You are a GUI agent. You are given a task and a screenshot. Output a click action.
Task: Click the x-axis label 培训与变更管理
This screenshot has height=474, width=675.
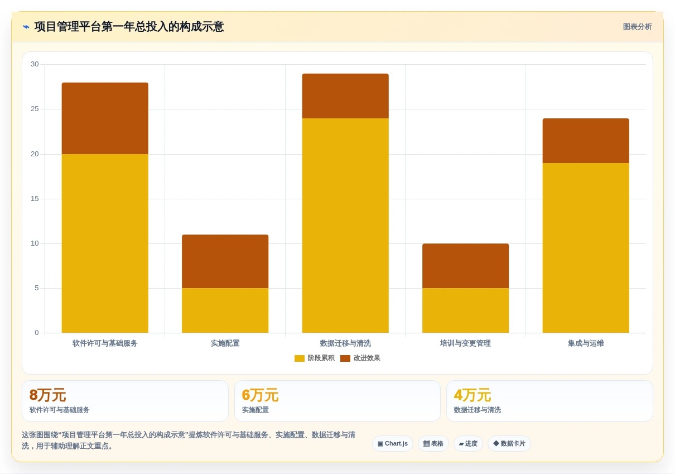click(x=466, y=343)
